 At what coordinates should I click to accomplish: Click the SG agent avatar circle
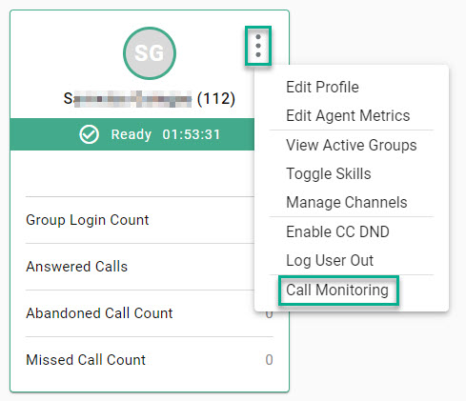(150, 53)
